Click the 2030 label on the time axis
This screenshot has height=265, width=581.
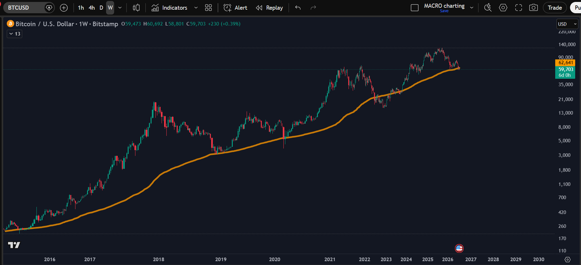coord(538,259)
